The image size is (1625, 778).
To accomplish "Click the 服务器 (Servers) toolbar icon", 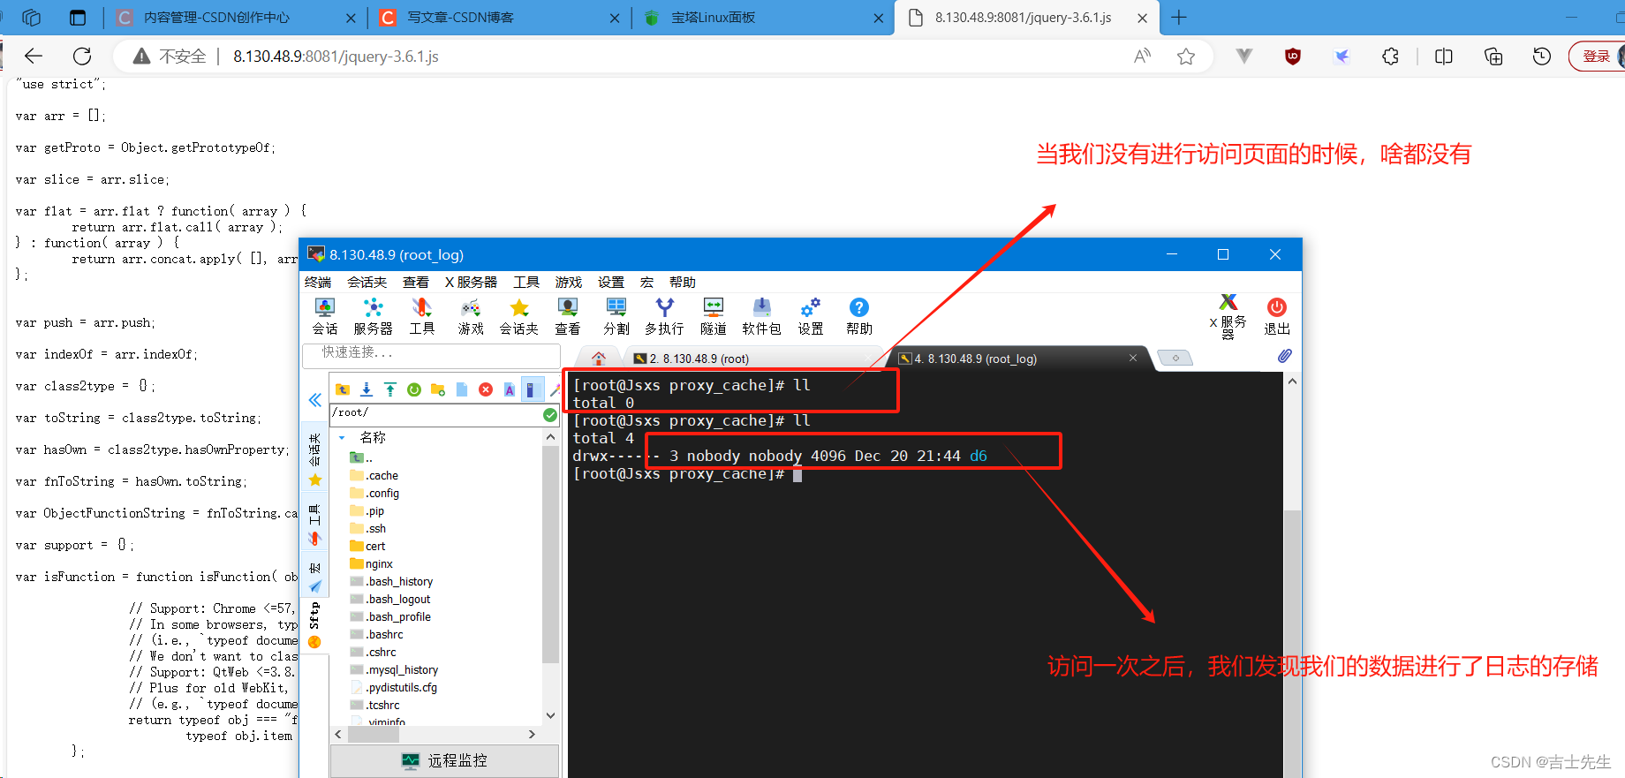I will [373, 316].
